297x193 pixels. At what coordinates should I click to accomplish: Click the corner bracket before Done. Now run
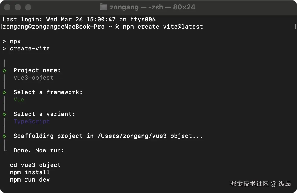(x=5, y=150)
